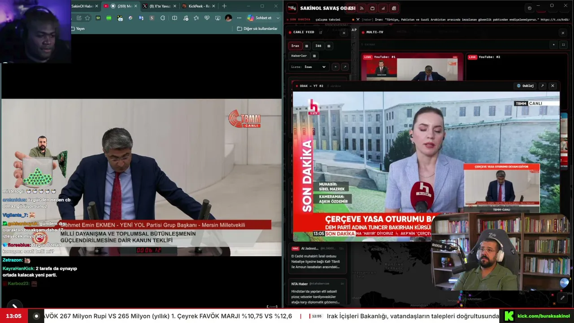Open the screenshot capture toolbar icon
The image size is (574, 323).
pyautogui.click(x=218, y=18)
